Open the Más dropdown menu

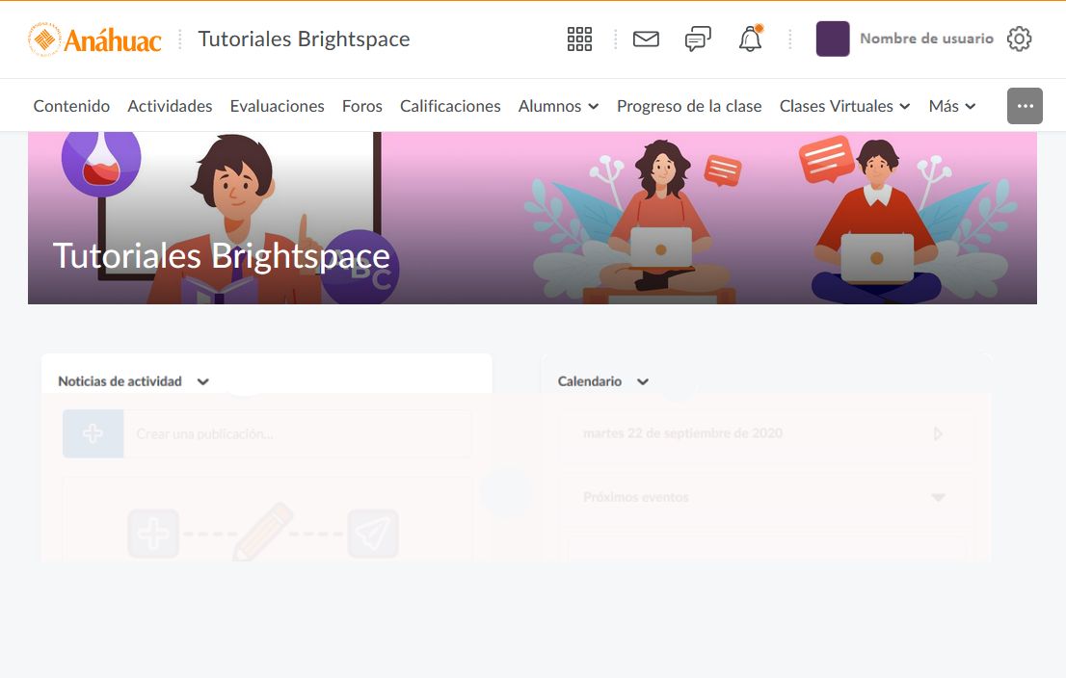[951, 106]
